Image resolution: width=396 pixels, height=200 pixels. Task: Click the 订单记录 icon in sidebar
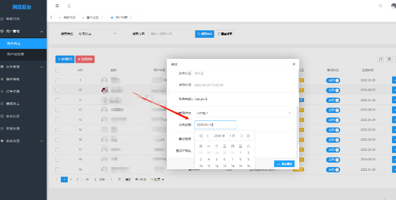[2, 91]
